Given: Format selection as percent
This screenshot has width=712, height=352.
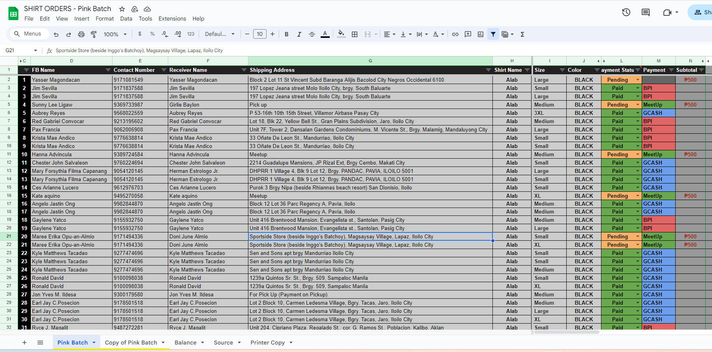Looking at the screenshot, I should [152, 34].
